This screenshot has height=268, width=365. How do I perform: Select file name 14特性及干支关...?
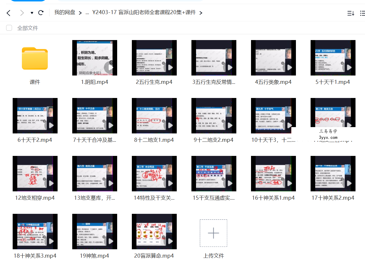click(154, 198)
